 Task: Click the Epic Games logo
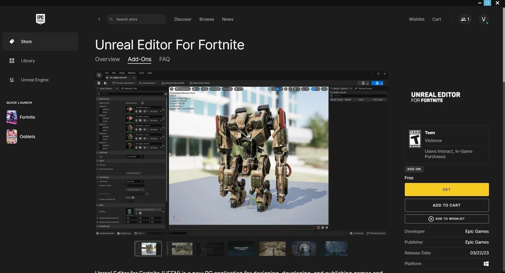point(40,19)
